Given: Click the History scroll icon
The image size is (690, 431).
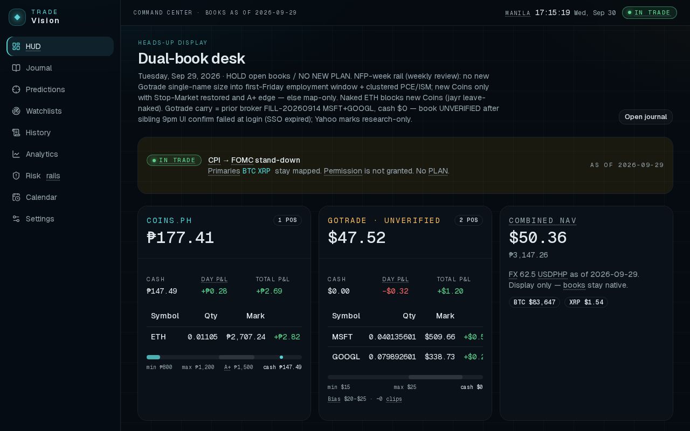Looking at the screenshot, I should [x=16, y=133].
